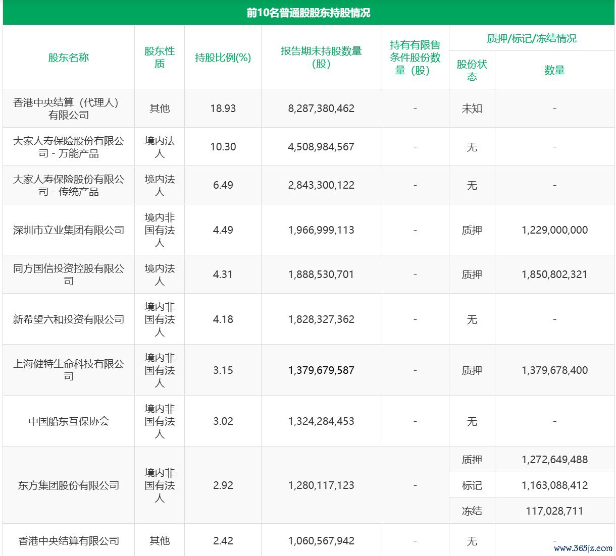Image resolution: width=616 pixels, height=556 pixels.
Task: Select 质押 status in 深圳市立业集团 row
Action: click(472, 230)
